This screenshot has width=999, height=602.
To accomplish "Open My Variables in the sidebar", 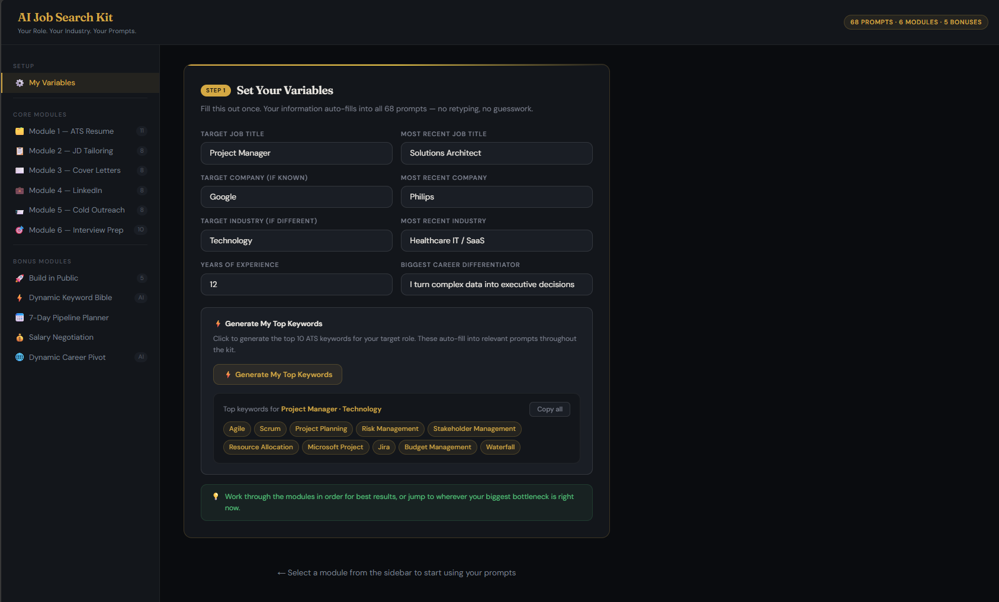I will pos(80,83).
